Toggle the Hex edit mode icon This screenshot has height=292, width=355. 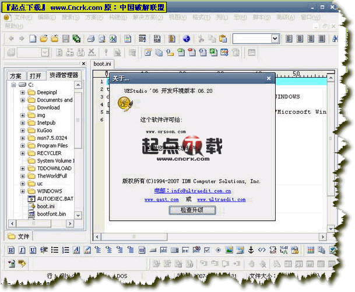157,39
